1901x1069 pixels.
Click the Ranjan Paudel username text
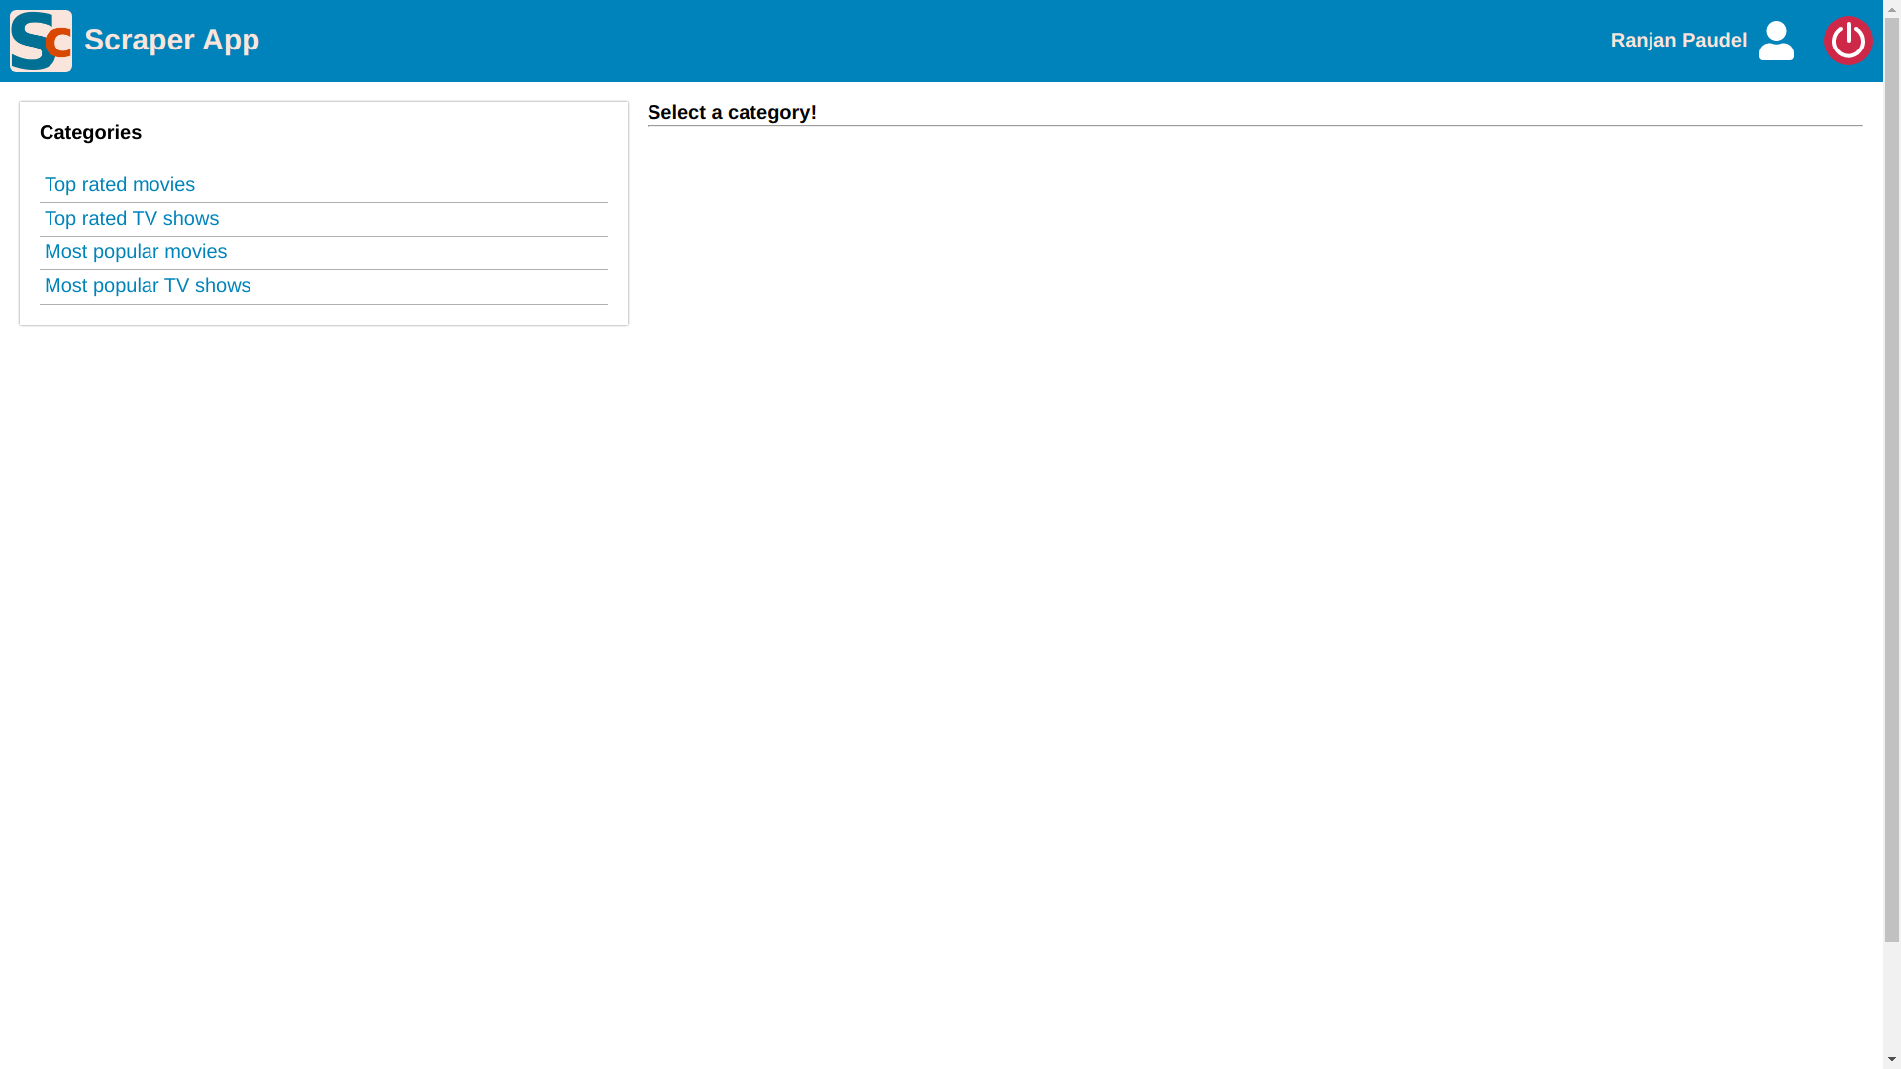click(x=1678, y=41)
